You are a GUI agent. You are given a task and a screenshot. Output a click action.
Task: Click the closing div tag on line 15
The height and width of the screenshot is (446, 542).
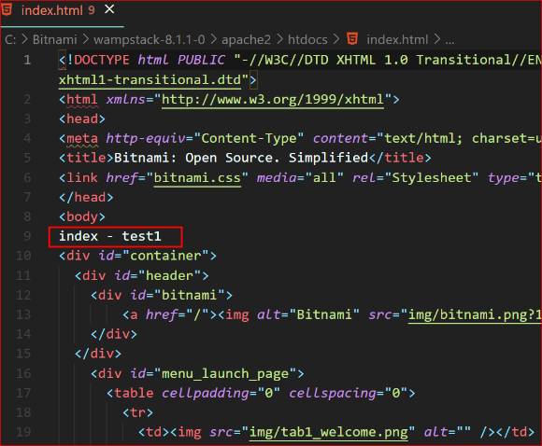(x=98, y=354)
